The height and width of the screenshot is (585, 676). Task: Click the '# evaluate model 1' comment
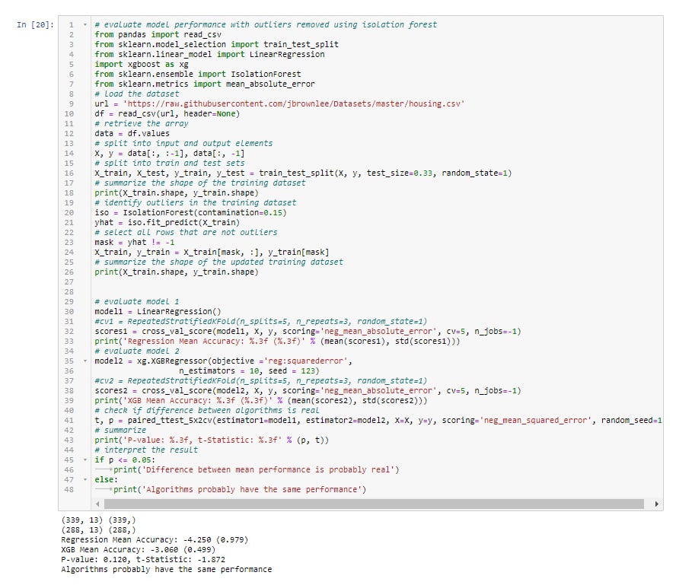coord(137,301)
